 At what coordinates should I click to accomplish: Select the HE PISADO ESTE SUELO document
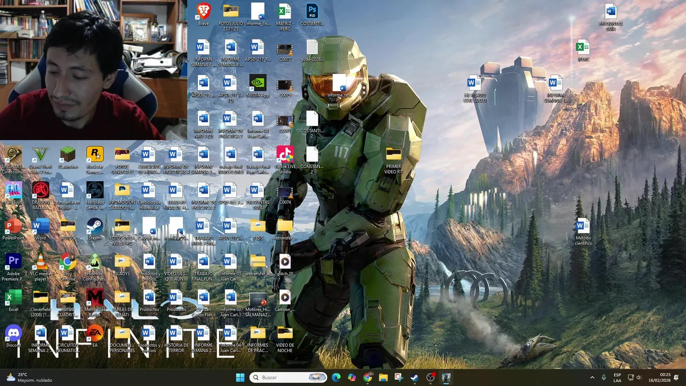pyautogui.click(x=474, y=88)
